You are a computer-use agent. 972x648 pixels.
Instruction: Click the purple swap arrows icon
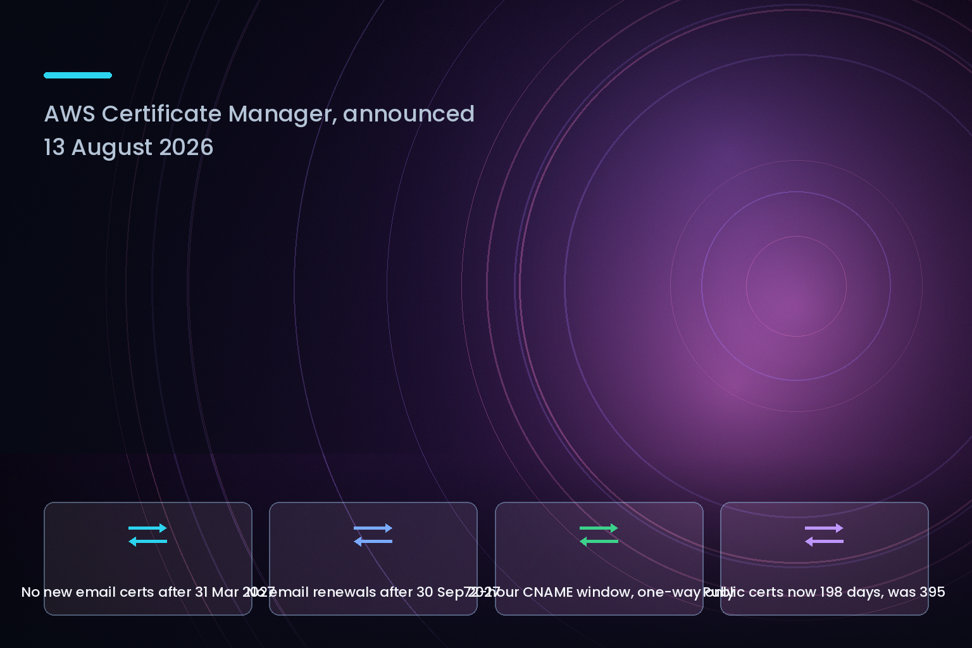[824, 535]
